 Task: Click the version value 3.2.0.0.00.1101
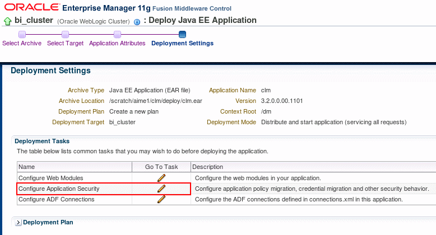click(282, 101)
